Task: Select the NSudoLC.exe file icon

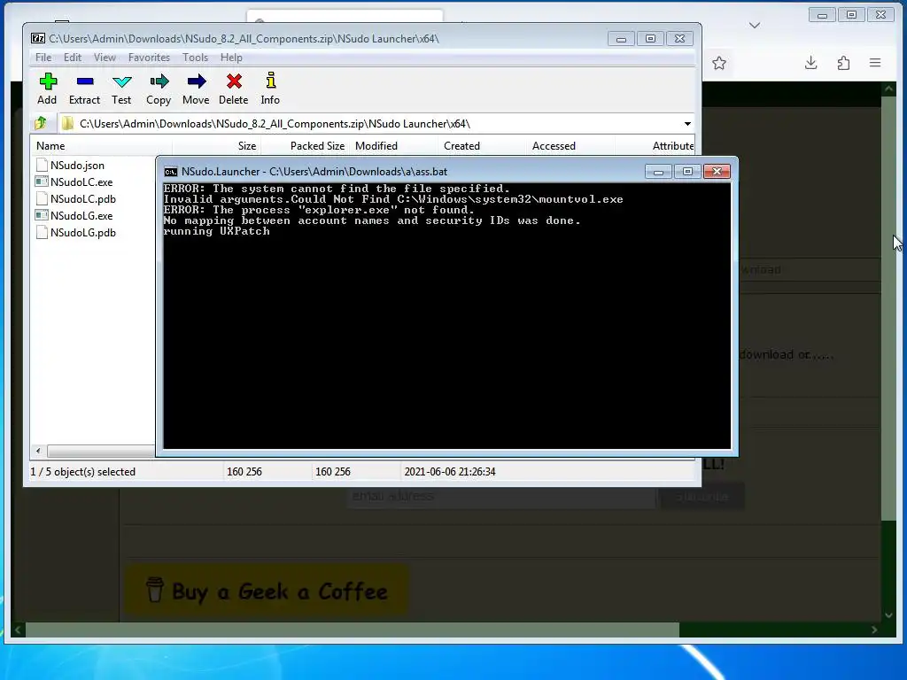Action: (42, 182)
